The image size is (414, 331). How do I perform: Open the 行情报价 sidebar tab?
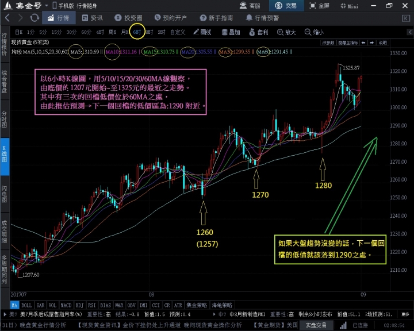[5, 44]
